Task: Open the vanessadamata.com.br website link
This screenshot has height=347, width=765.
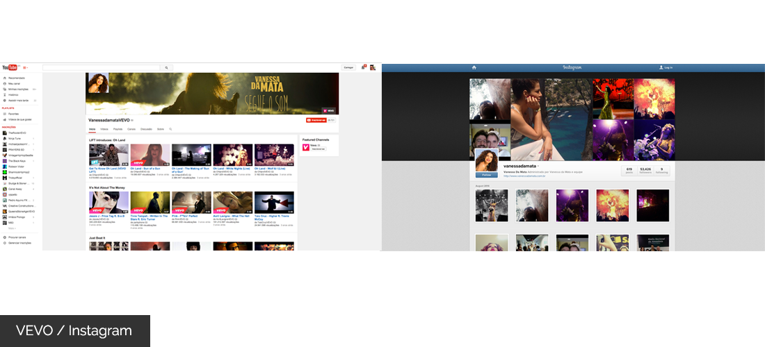Action: (x=524, y=176)
